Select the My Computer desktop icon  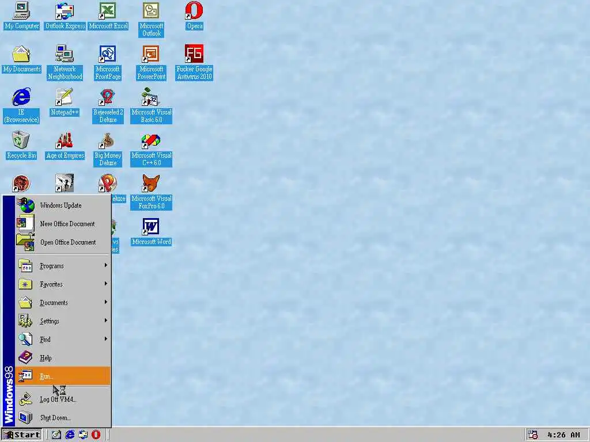21,16
